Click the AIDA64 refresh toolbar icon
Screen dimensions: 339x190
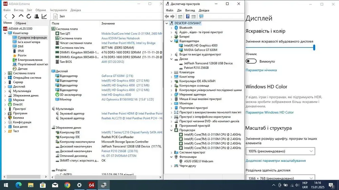(29, 16)
